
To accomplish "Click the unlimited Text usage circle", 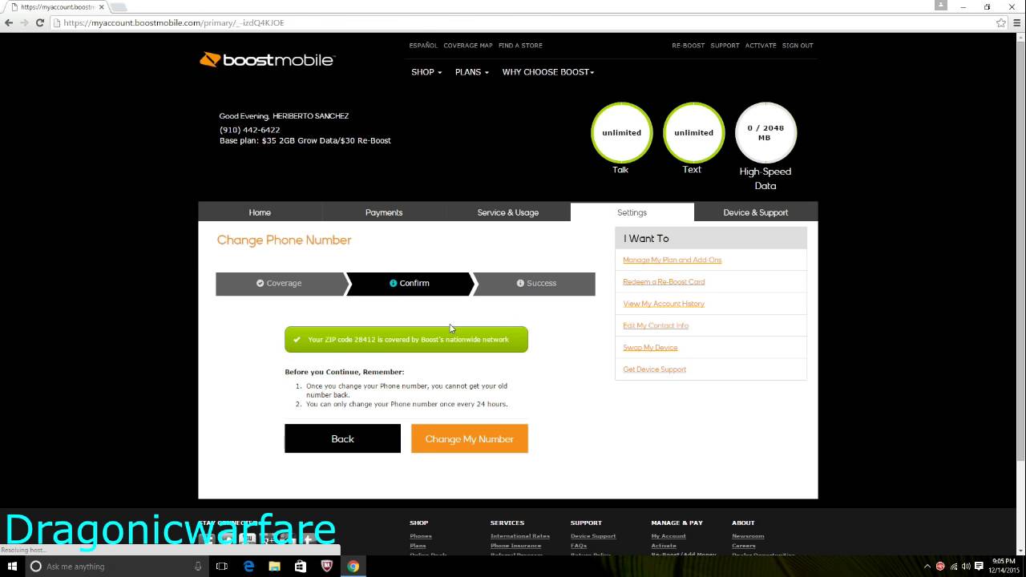I will coord(693,132).
